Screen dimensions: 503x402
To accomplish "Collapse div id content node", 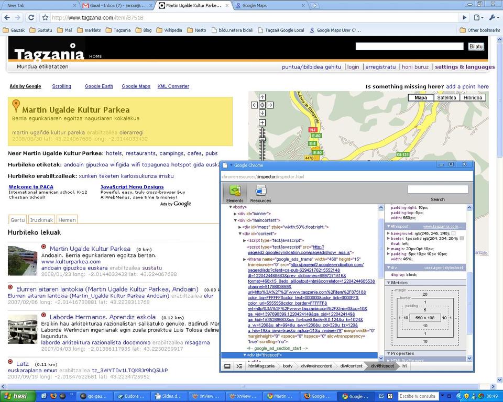I will (240, 233).
